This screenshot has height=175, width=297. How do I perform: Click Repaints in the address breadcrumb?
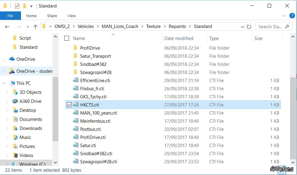point(177,26)
